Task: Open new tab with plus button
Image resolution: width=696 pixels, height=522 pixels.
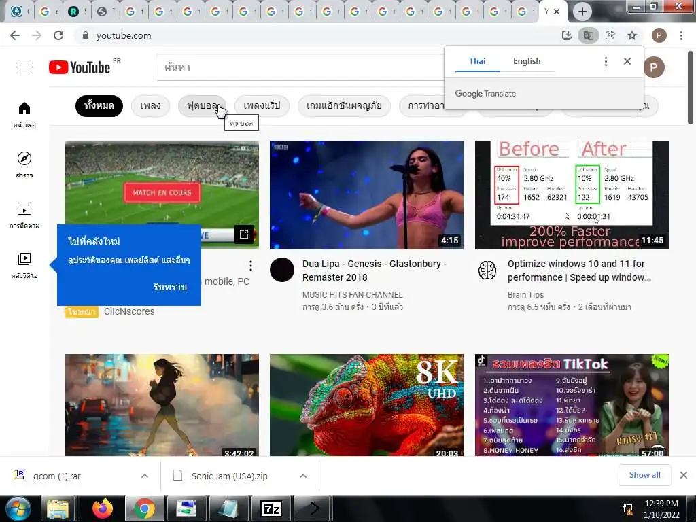Action: pos(582,12)
